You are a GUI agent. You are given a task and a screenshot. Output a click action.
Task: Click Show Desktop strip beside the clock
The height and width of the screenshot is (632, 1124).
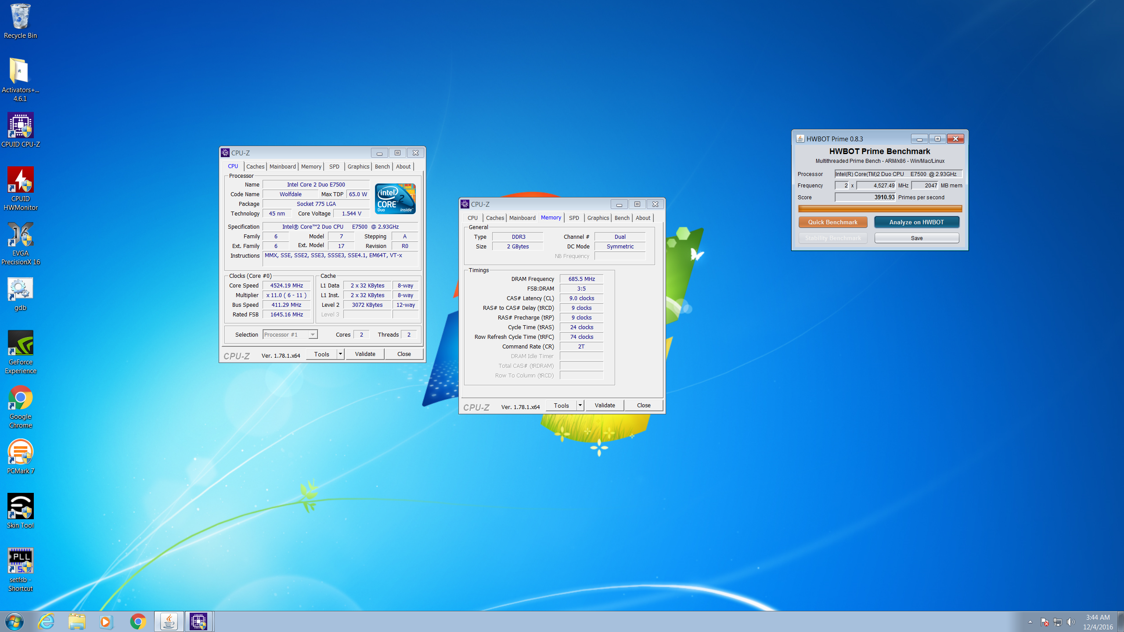pos(1120,622)
